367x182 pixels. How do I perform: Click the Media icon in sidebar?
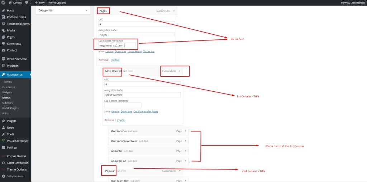pos(3,30)
